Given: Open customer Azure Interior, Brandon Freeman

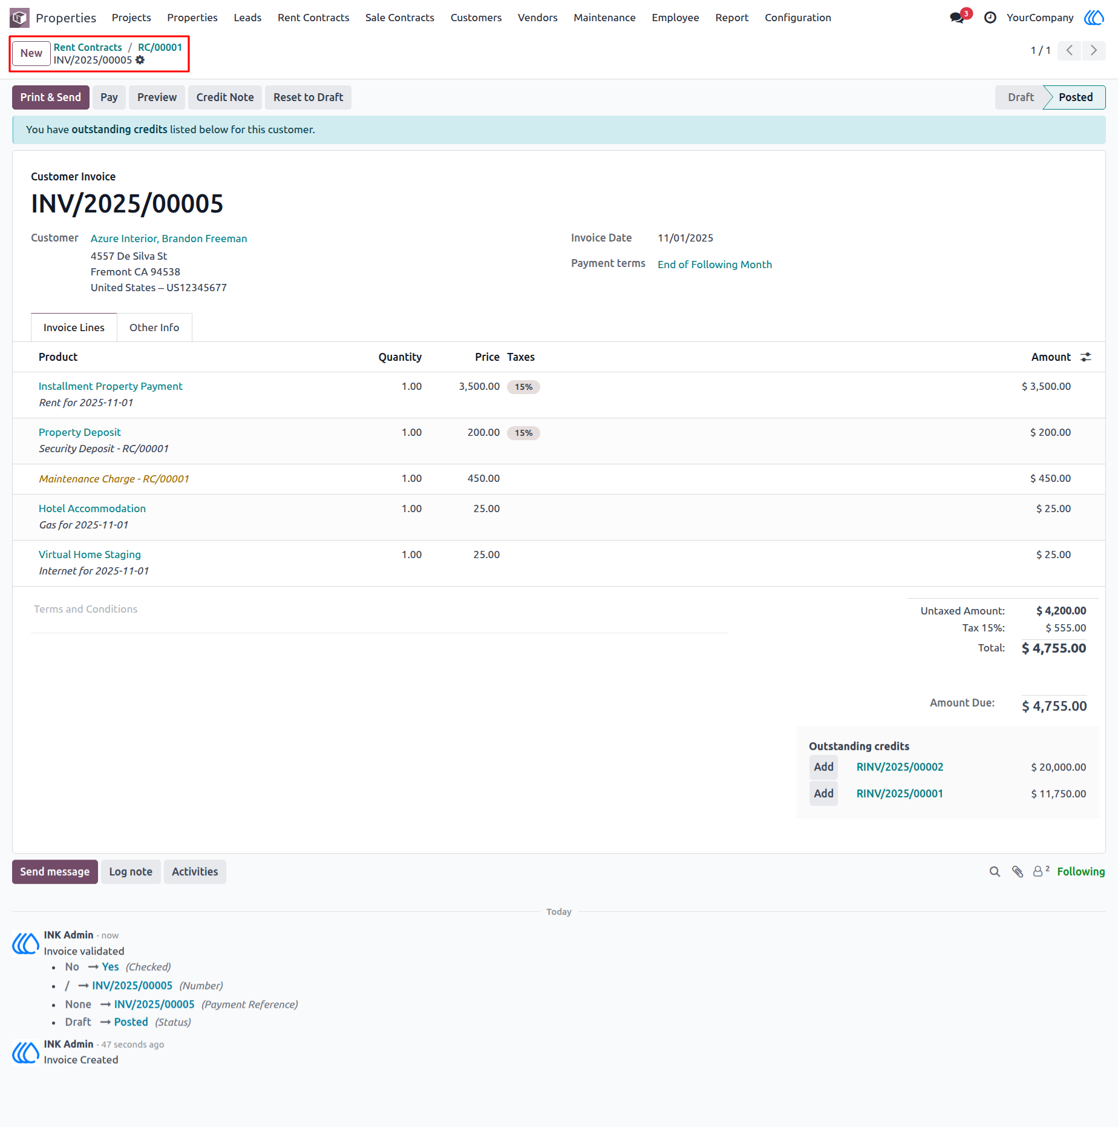Looking at the screenshot, I should pyautogui.click(x=169, y=239).
